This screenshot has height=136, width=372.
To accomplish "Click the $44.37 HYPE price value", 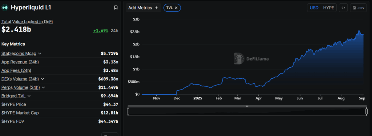I will point(111,104).
